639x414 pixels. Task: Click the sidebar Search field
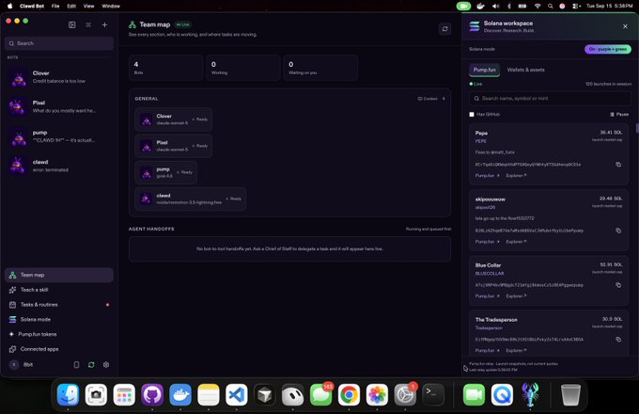pyautogui.click(x=59, y=43)
